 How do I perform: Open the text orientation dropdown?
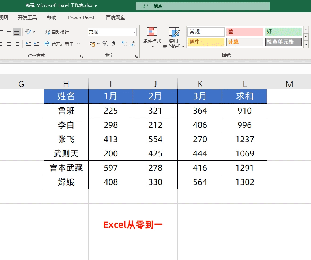[30, 32]
